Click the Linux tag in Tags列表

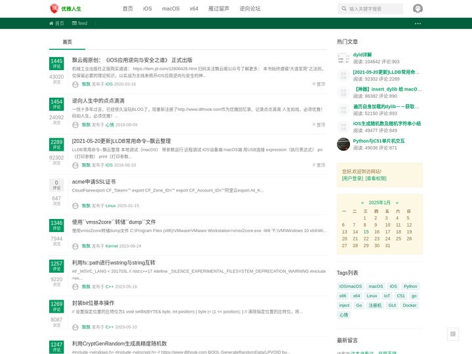click(x=372, y=296)
